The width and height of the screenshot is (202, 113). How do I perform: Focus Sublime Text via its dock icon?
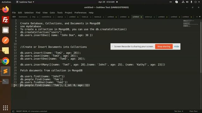[5, 71]
